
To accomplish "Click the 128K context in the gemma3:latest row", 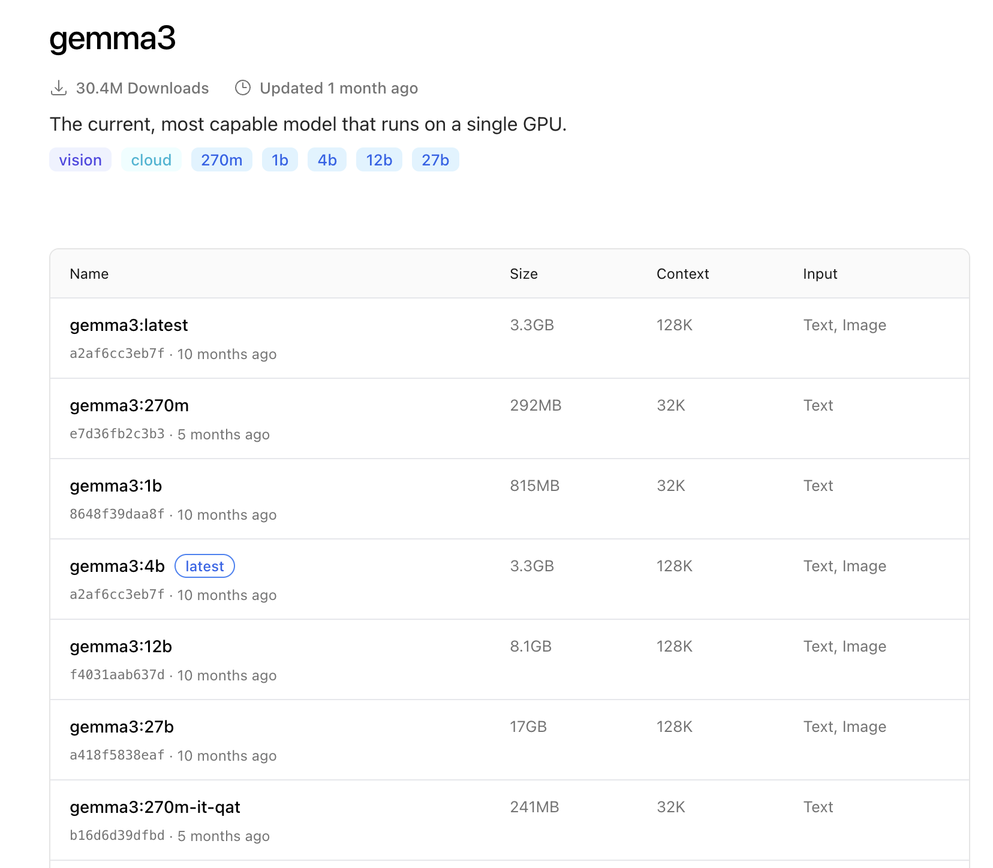I will click(x=675, y=325).
